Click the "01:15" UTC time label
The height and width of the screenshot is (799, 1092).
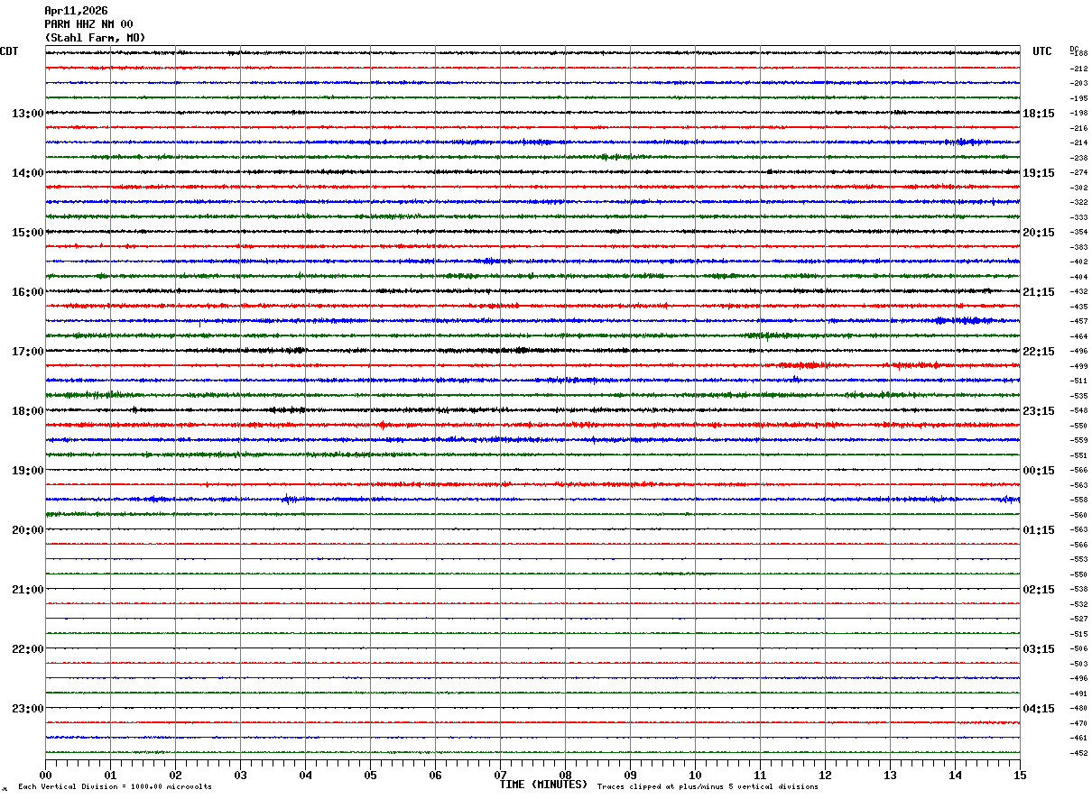pyautogui.click(x=1039, y=530)
